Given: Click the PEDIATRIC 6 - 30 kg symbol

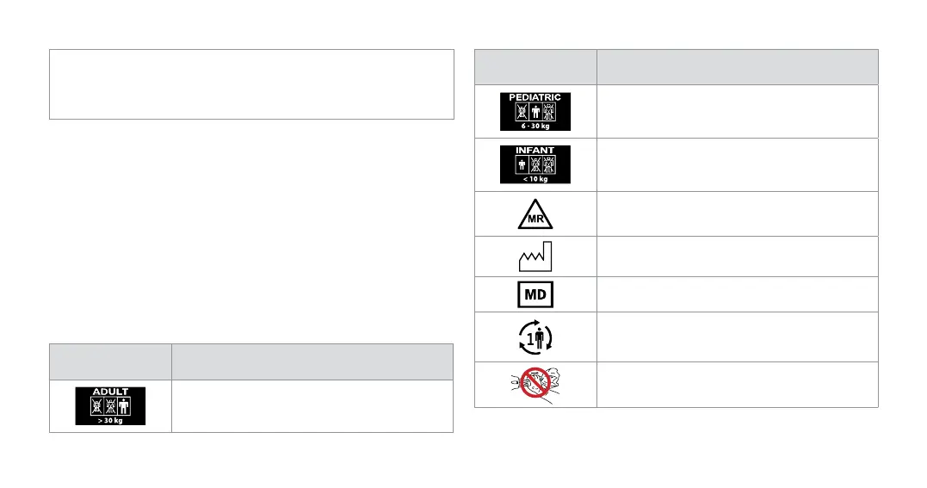Looking at the screenshot, I should click(x=535, y=111).
